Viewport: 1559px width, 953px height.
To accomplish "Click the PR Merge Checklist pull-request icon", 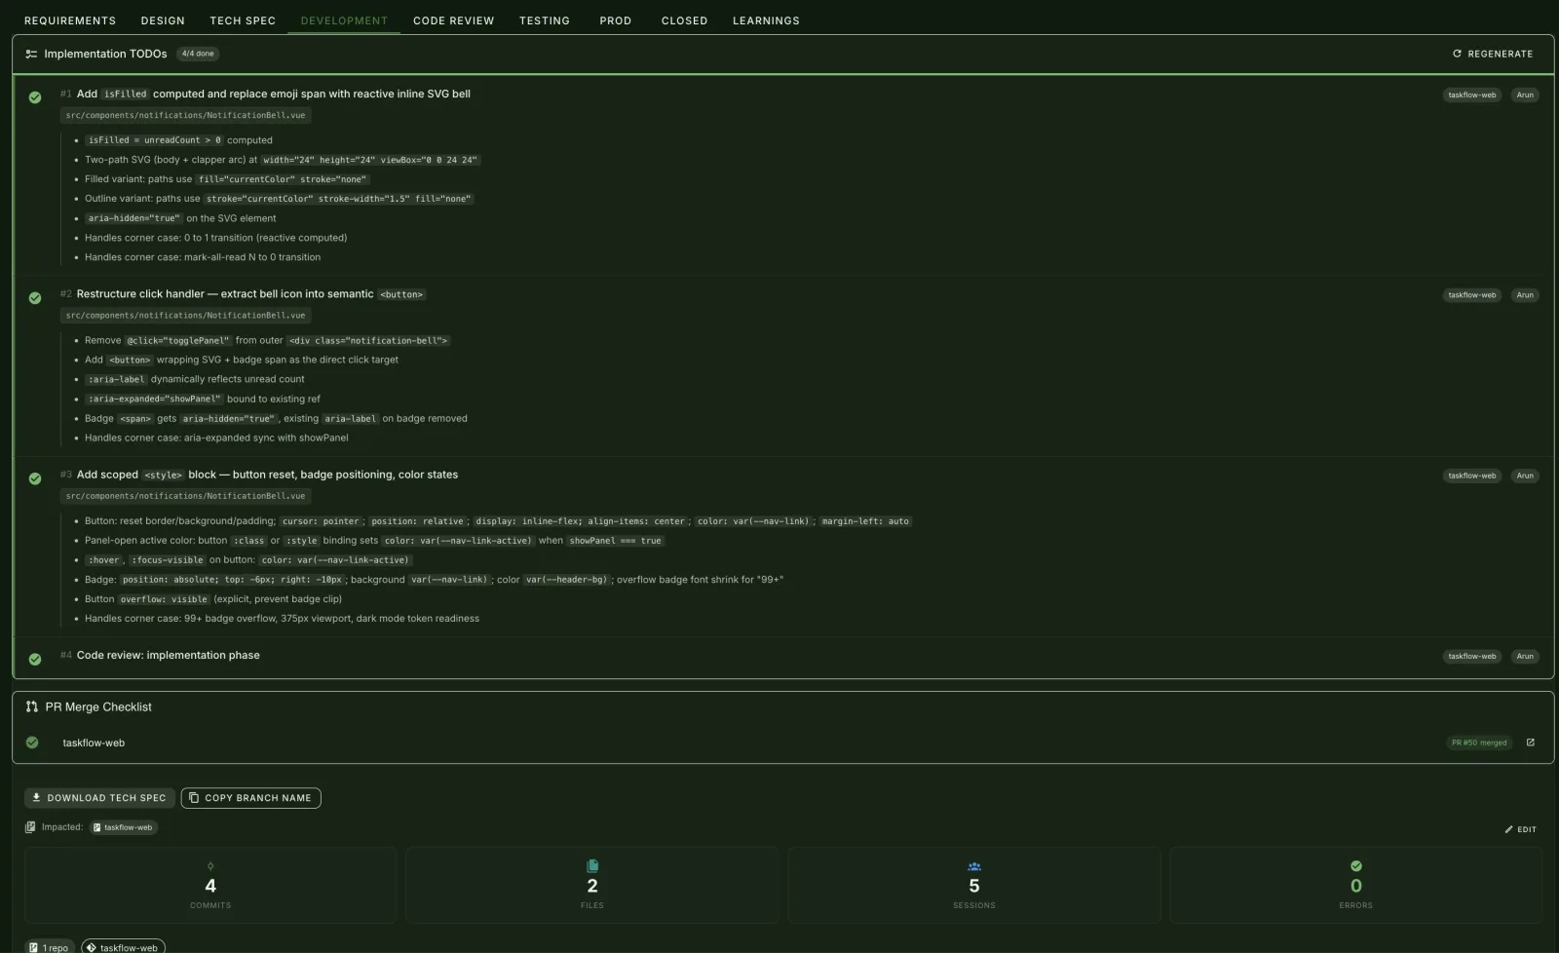I will 32,706.
